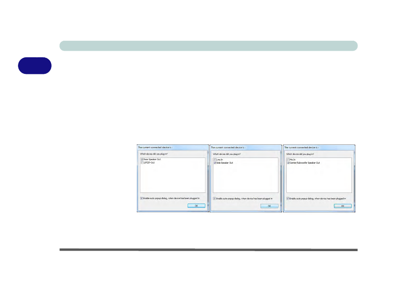The height and width of the screenshot is (294, 417).
Task: Click OK in the Rear Speaker Out dialog
Action: 196,206
